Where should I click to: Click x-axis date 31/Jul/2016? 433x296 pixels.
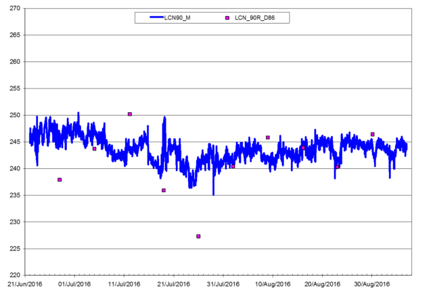[223, 284]
